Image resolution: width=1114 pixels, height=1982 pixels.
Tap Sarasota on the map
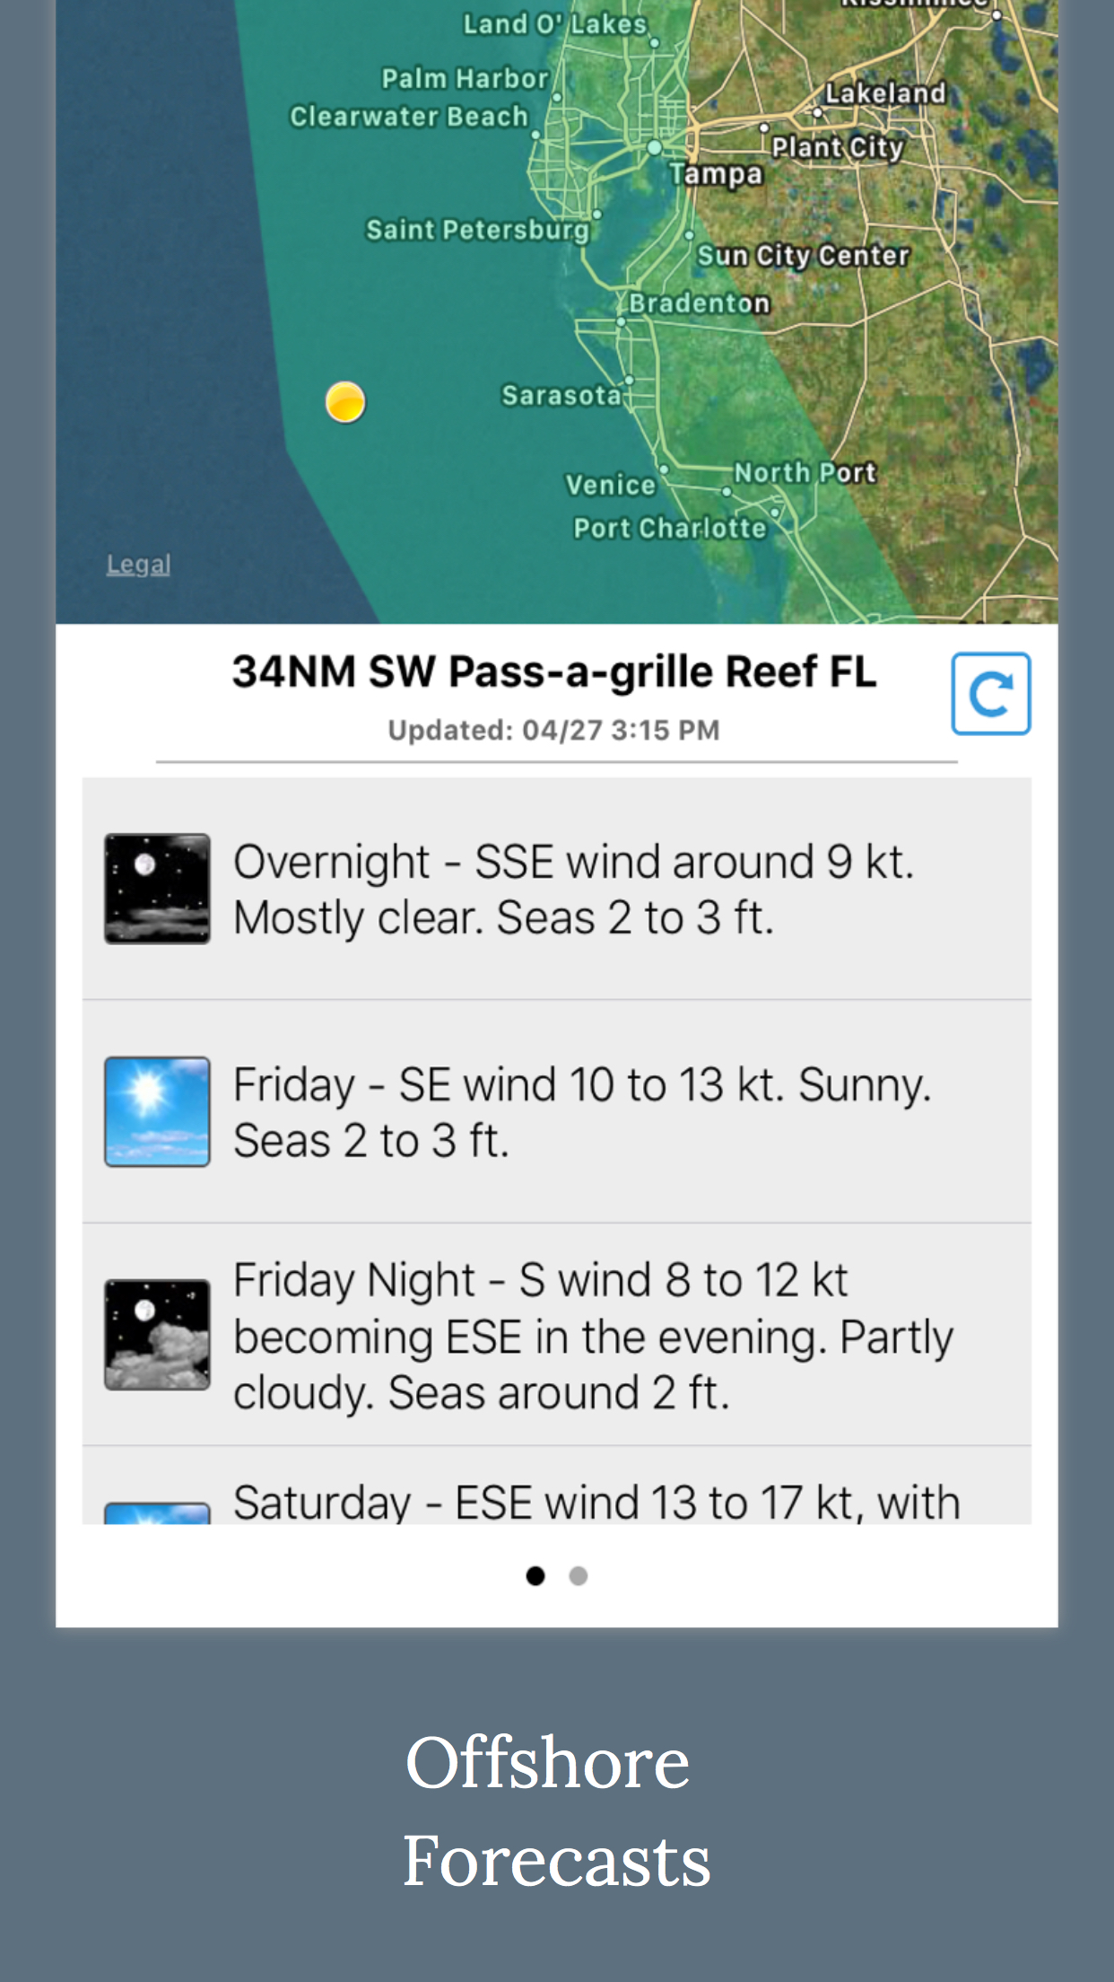pyautogui.click(x=561, y=395)
